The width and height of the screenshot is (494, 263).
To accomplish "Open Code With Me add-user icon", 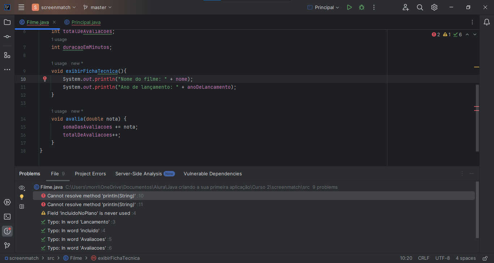I will coord(405,7).
